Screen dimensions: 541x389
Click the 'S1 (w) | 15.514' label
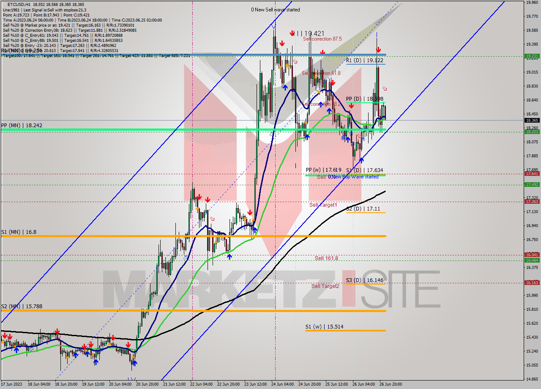324,327
